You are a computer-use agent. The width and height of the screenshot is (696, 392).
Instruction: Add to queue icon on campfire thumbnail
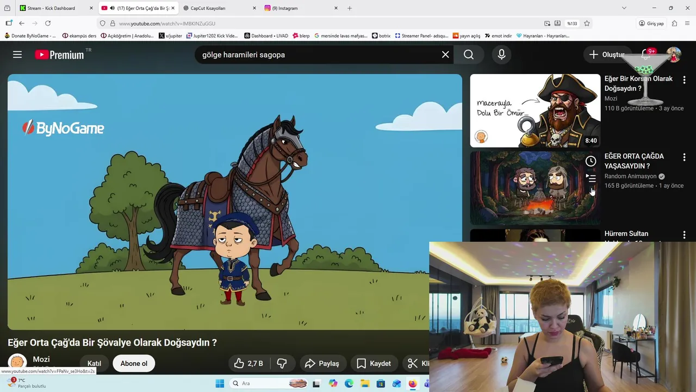[x=591, y=178]
